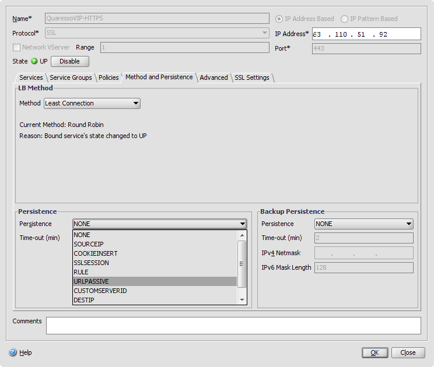Open the Service Groups tab
This screenshot has width=434, height=367.
coord(71,77)
